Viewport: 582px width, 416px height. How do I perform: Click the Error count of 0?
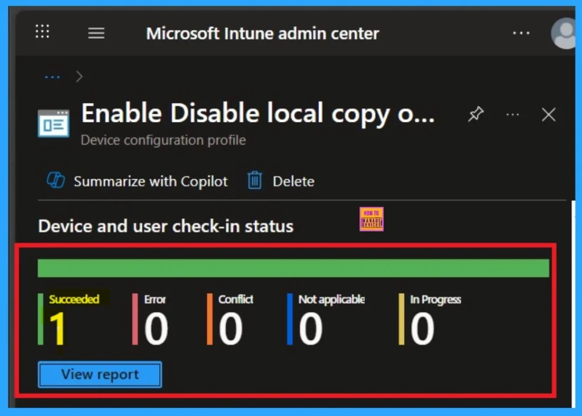(x=156, y=328)
